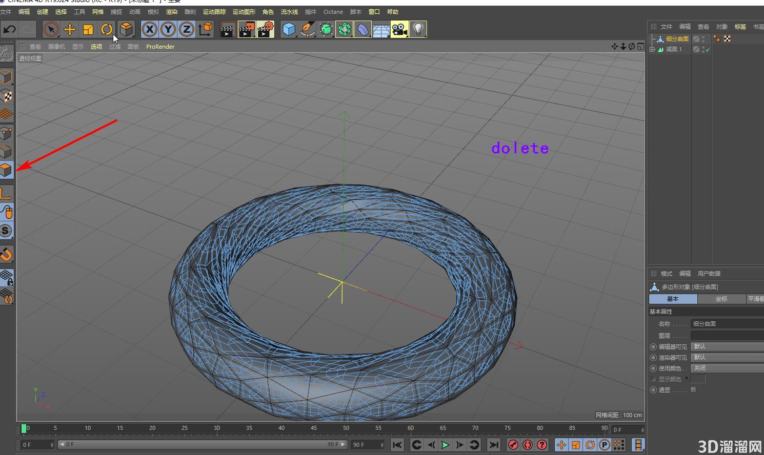Screen dimensions: 764x455
Task: Open the 文件 menu in main menu bar
Action: pyautogui.click(x=6, y=12)
